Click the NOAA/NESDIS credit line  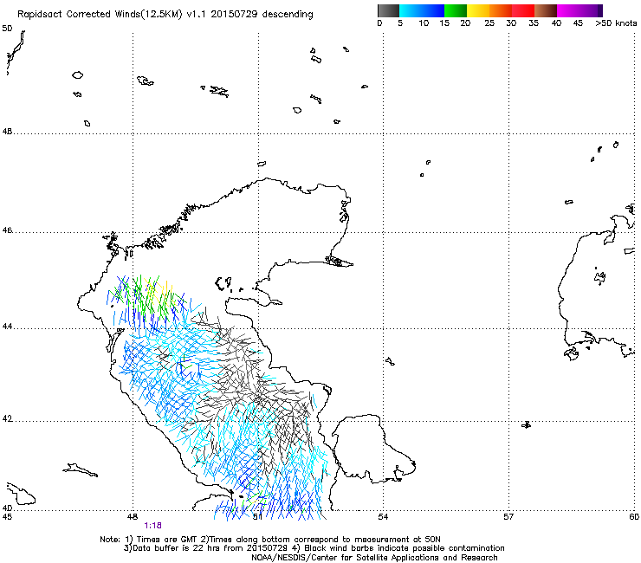tap(374, 558)
